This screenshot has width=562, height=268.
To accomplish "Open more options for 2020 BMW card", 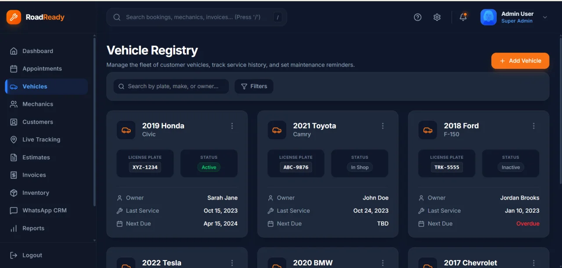I will (383, 263).
